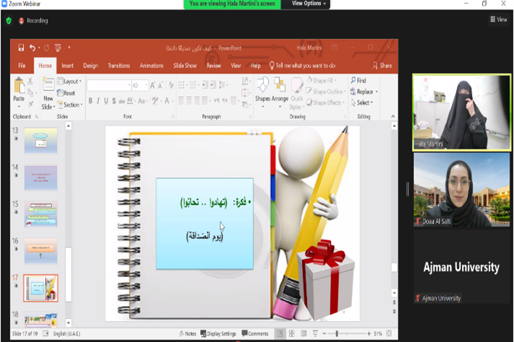Select slide 16 thumbnail
This screenshot has width=514, height=342.
[40, 250]
